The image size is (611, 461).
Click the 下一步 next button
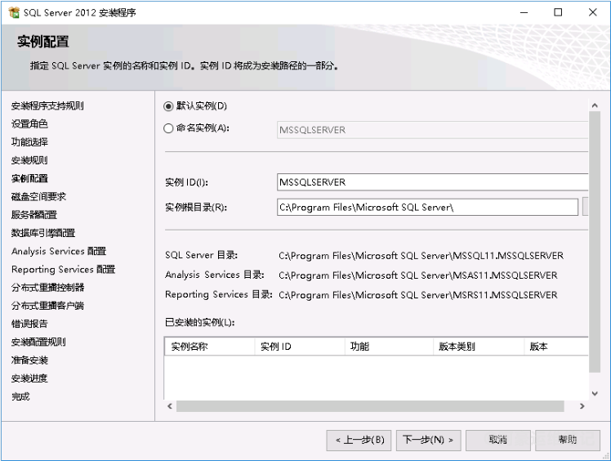429,440
